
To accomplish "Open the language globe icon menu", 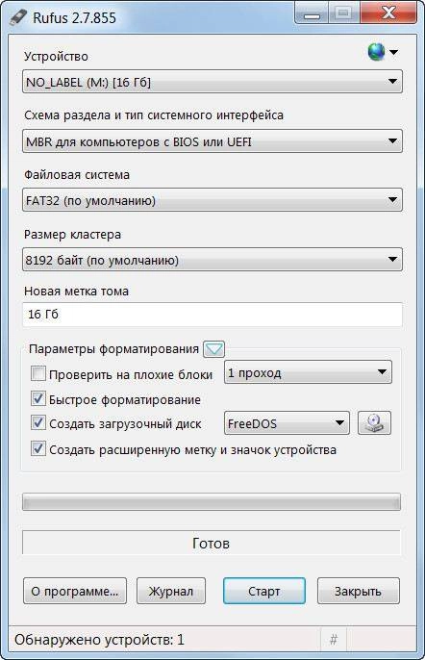I will click(382, 52).
